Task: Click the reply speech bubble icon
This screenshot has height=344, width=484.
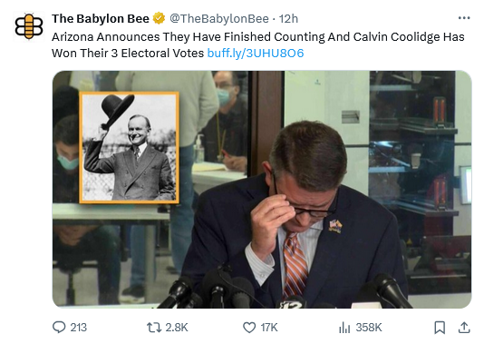Action: [59, 327]
